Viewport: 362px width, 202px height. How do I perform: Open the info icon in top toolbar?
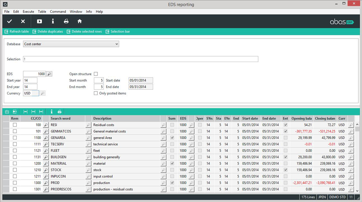coord(53,21)
